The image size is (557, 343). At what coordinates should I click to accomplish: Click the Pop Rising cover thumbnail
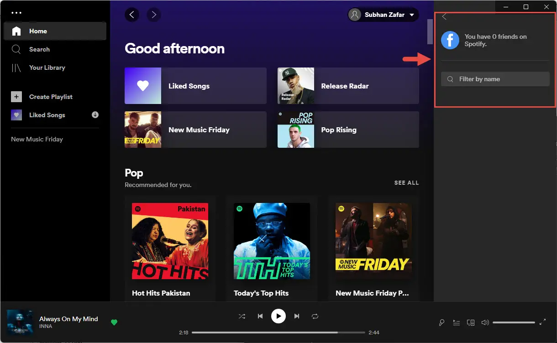pyautogui.click(x=296, y=130)
